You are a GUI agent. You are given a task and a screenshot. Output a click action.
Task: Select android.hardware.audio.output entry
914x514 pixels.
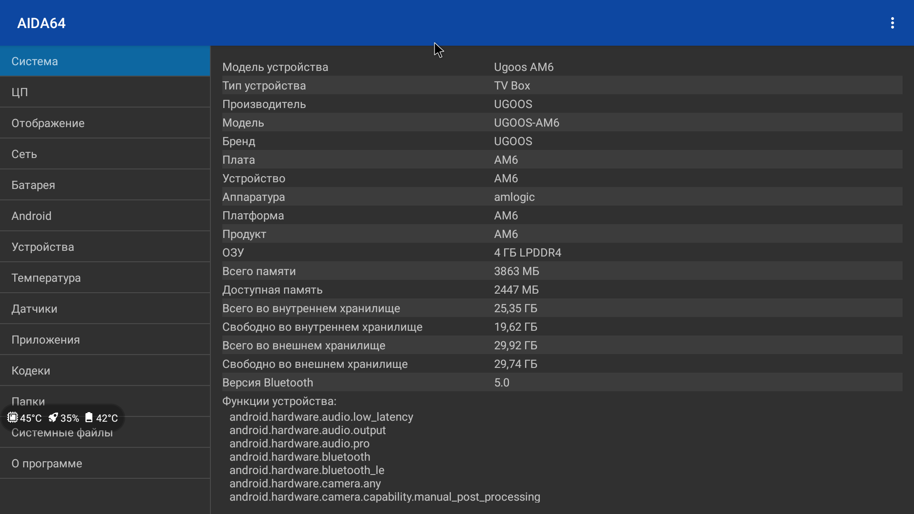pos(308,430)
